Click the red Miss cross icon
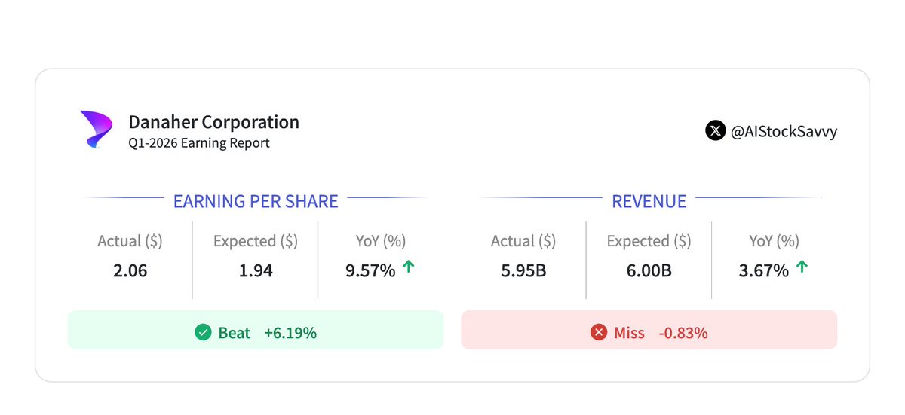Image resolution: width=905 pixels, height=415 pixels. pyautogui.click(x=600, y=332)
